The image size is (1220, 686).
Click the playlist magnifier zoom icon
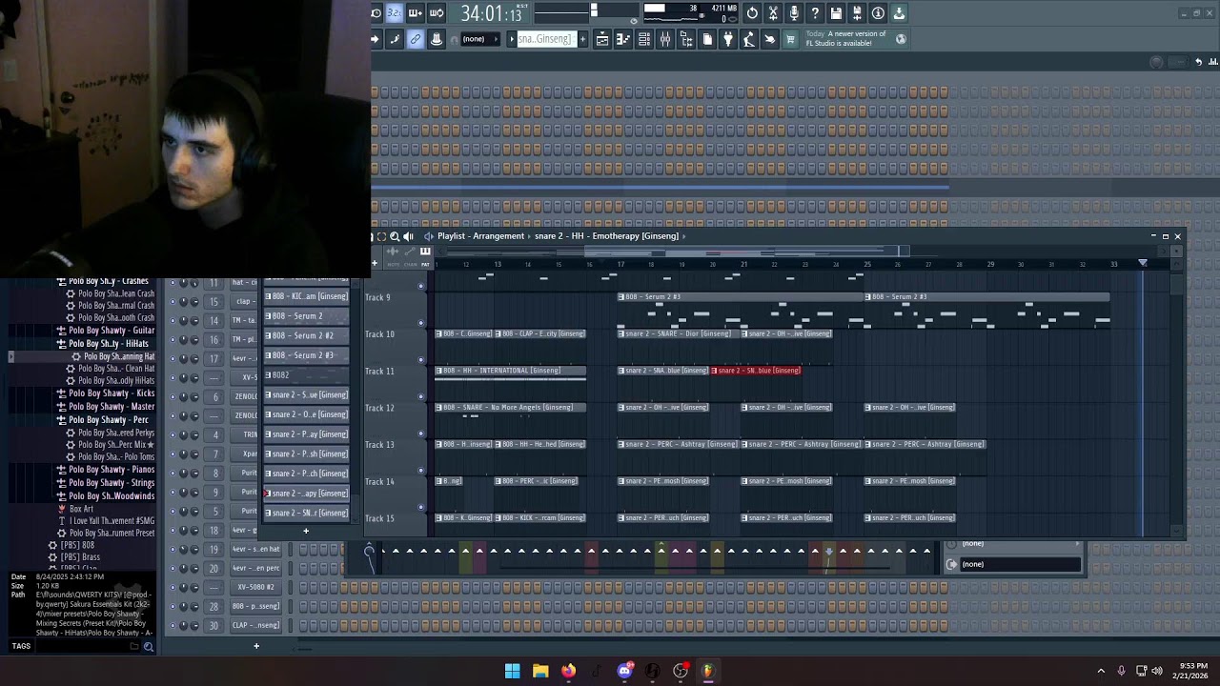click(395, 236)
